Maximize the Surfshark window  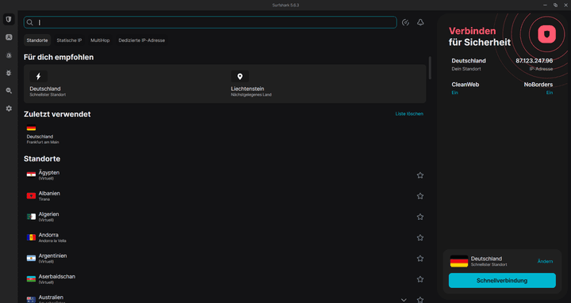pos(555,5)
